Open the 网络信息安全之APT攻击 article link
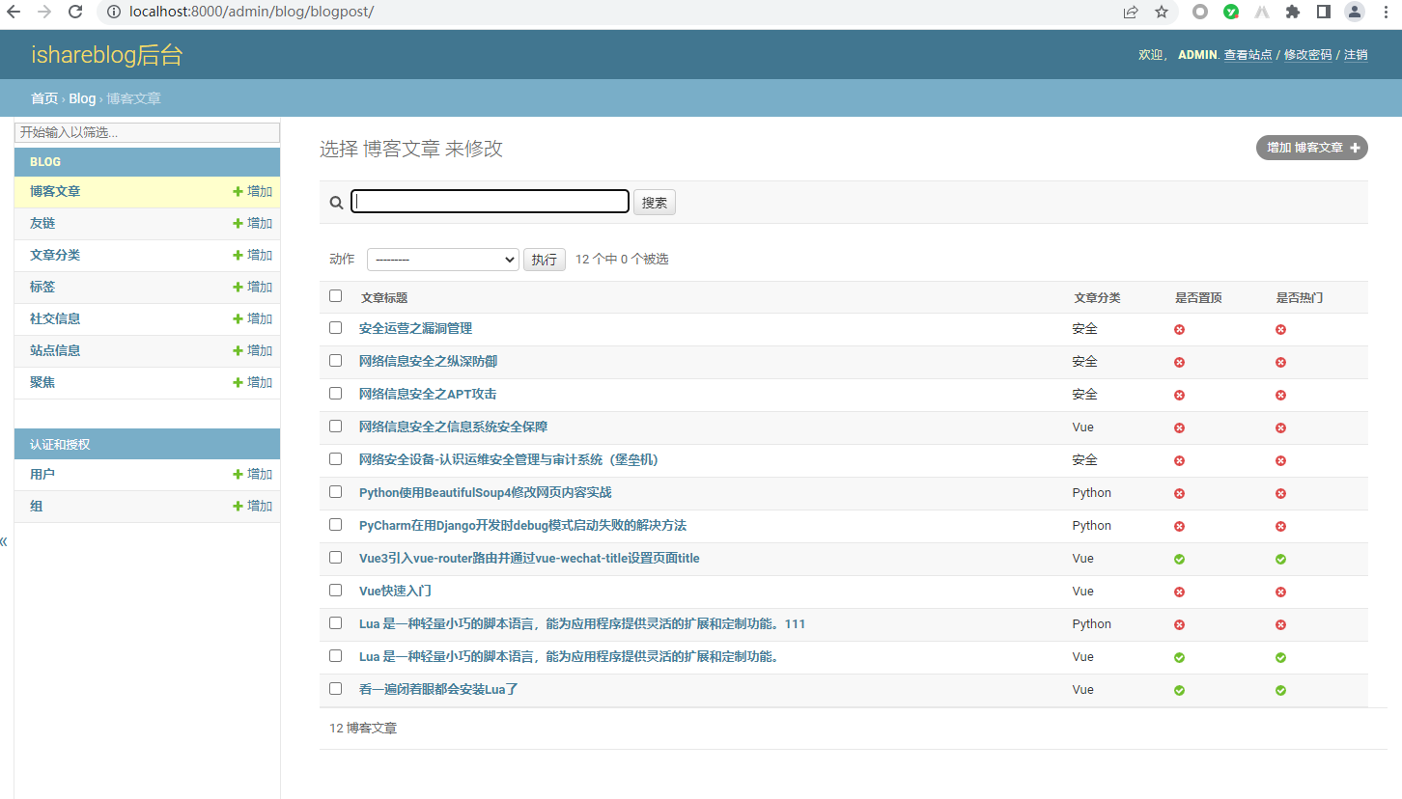This screenshot has height=799, width=1402. pyautogui.click(x=428, y=394)
